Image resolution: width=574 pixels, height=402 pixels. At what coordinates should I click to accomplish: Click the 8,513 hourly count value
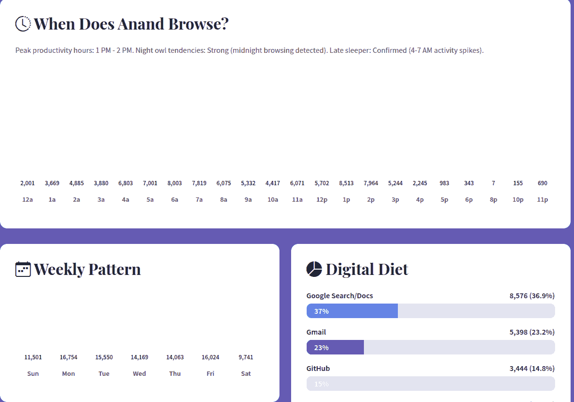pos(346,183)
